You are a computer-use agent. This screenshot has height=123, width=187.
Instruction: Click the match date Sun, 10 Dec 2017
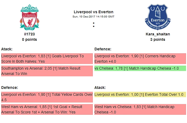pos(93,16)
